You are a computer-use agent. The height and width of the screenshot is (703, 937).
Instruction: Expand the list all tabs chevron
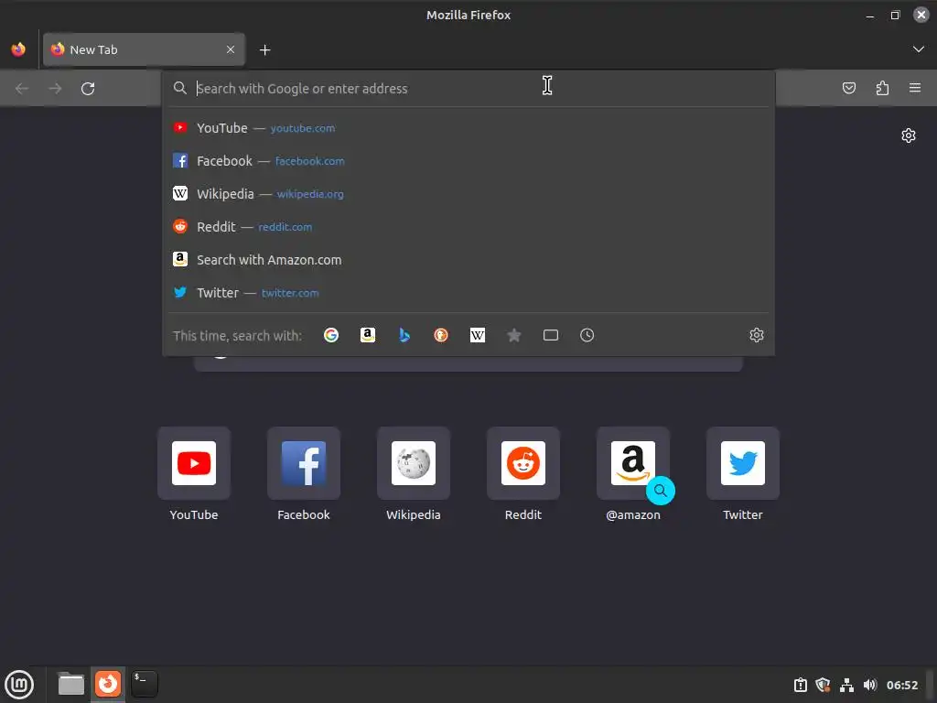(x=919, y=49)
